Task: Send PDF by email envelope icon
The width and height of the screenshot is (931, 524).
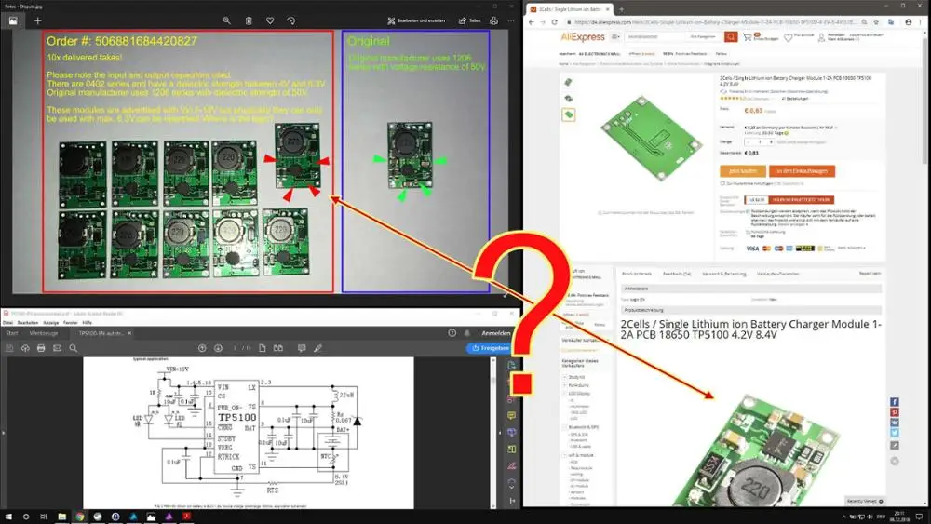Action: (x=57, y=348)
